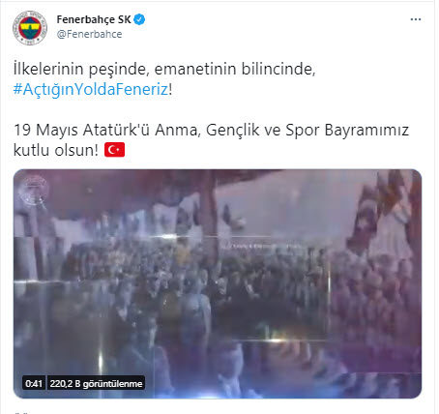This screenshot has height=414, width=439.
Task: Click the Turkish flag emoji
Action: (x=114, y=150)
